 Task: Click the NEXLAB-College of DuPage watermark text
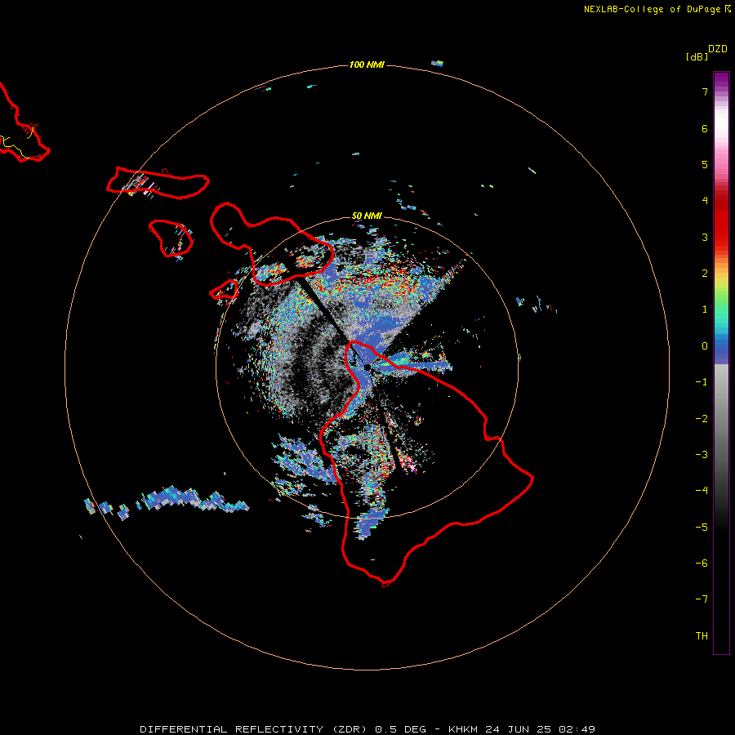[x=657, y=9]
